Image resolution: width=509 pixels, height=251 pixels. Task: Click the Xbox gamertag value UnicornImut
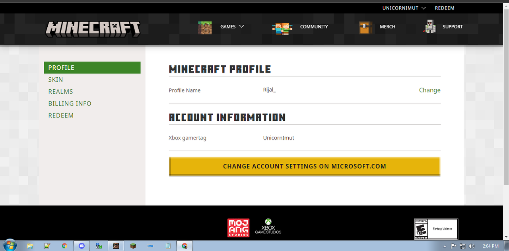point(278,138)
